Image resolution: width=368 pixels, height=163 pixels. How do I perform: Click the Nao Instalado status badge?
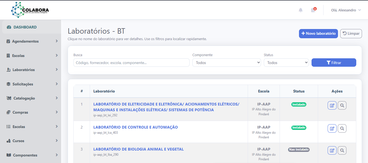click(299, 149)
